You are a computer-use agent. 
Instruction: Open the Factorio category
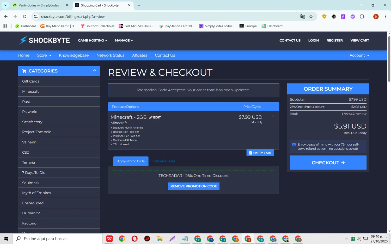tap(59, 223)
